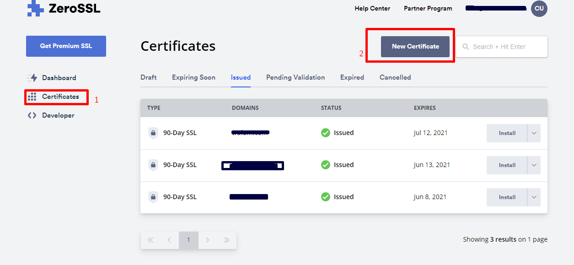Open the Pending Validation tab

[295, 77]
